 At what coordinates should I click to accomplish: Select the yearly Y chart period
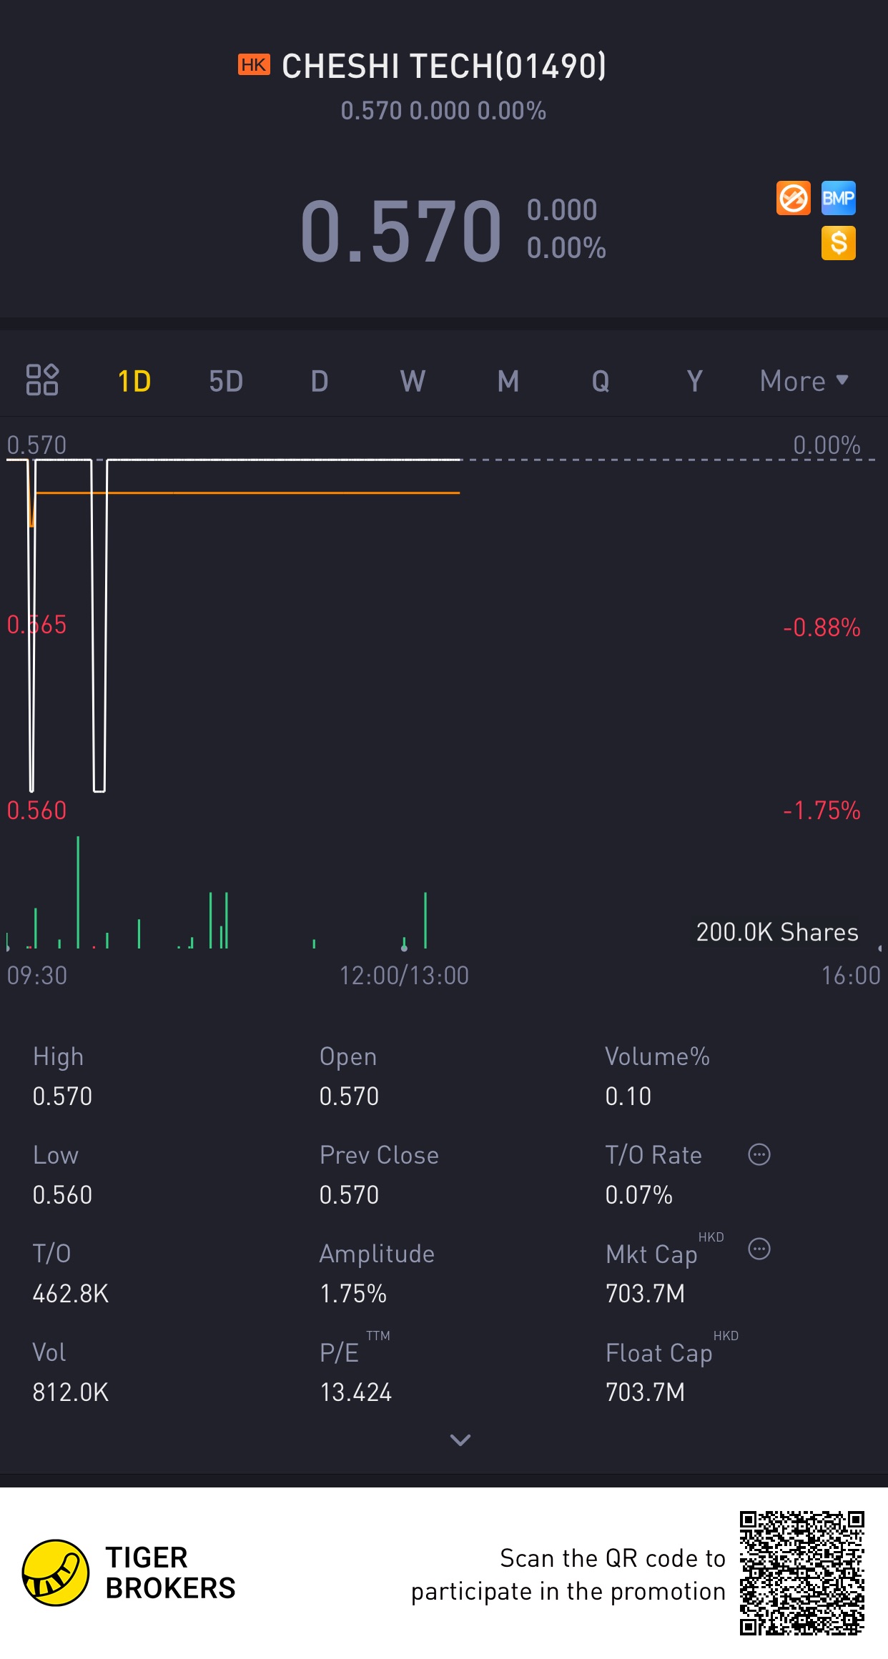coord(694,381)
